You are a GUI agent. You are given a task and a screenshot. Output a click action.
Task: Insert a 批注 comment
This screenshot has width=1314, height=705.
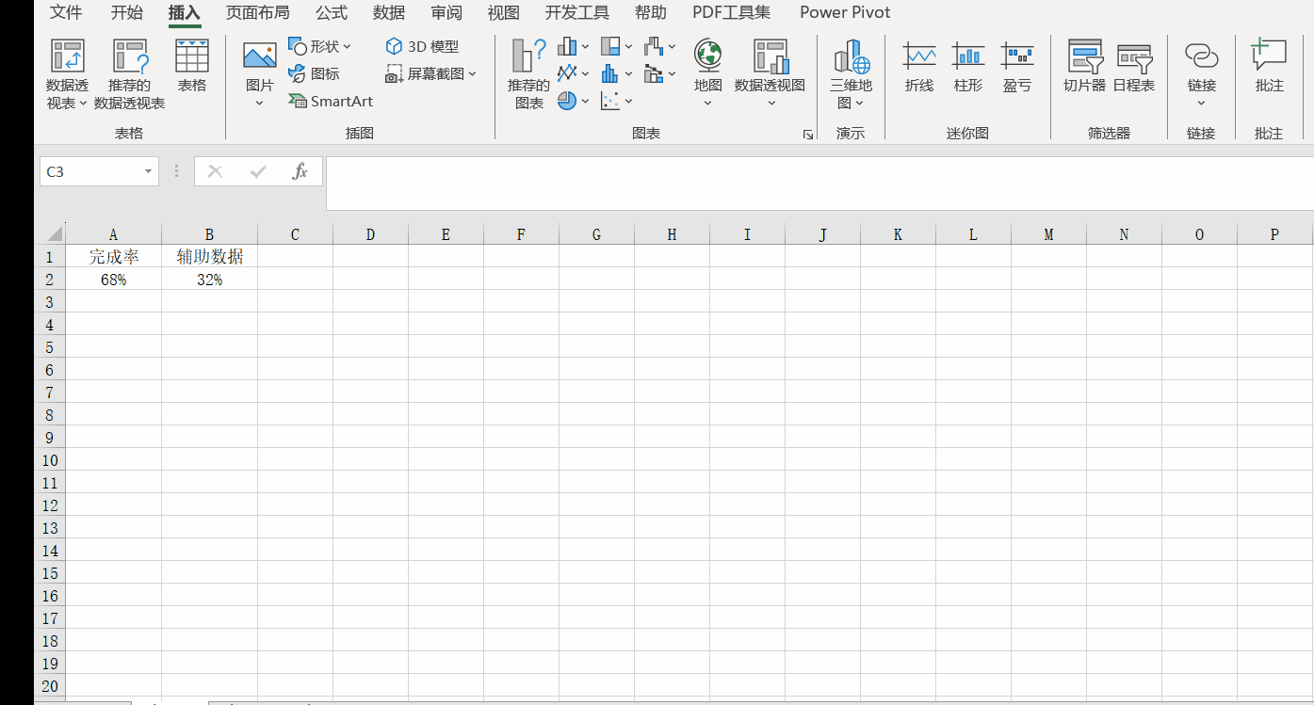1269,66
